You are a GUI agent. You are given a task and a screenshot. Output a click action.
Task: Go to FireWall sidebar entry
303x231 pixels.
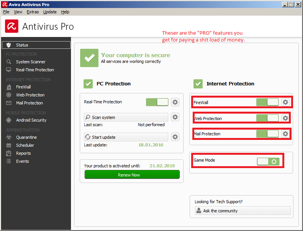(x=23, y=87)
